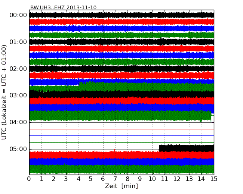Click the x-axis tick label '9'
Viewport: 243px width, 194px height.
tap(140, 179)
